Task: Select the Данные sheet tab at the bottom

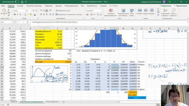Action: 14,102
